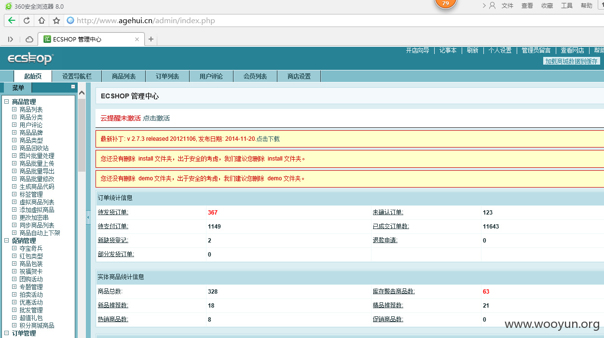This screenshot has width=604, height=338.
Task: Switch to 起始页 tab
Action: (33, 76)
